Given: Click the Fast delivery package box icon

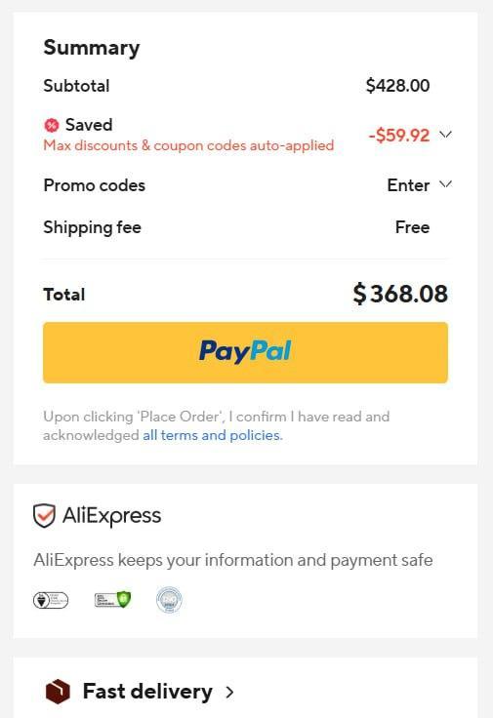Looking at the screenshot, I should click(x=58, y=692).
